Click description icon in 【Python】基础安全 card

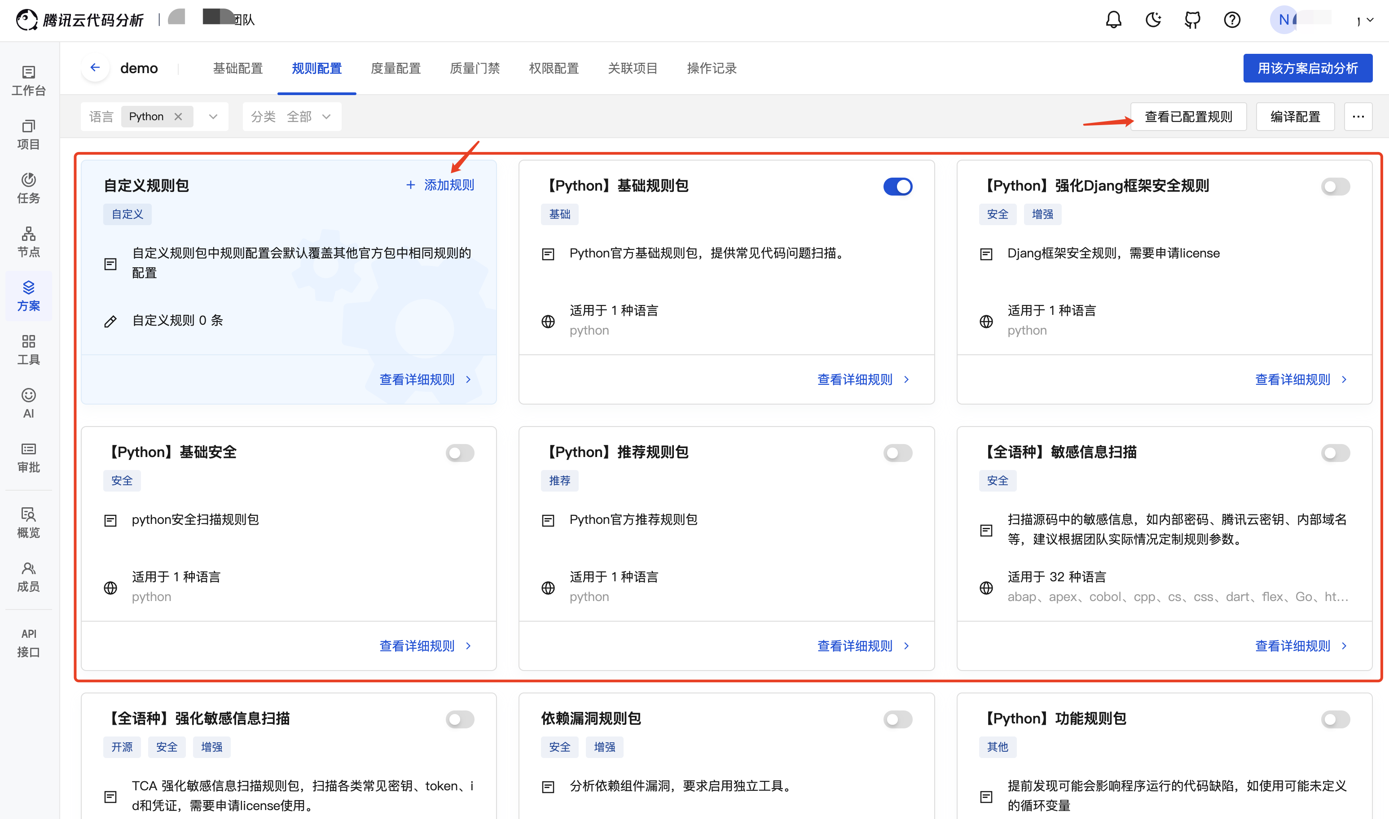pos(110,520)
